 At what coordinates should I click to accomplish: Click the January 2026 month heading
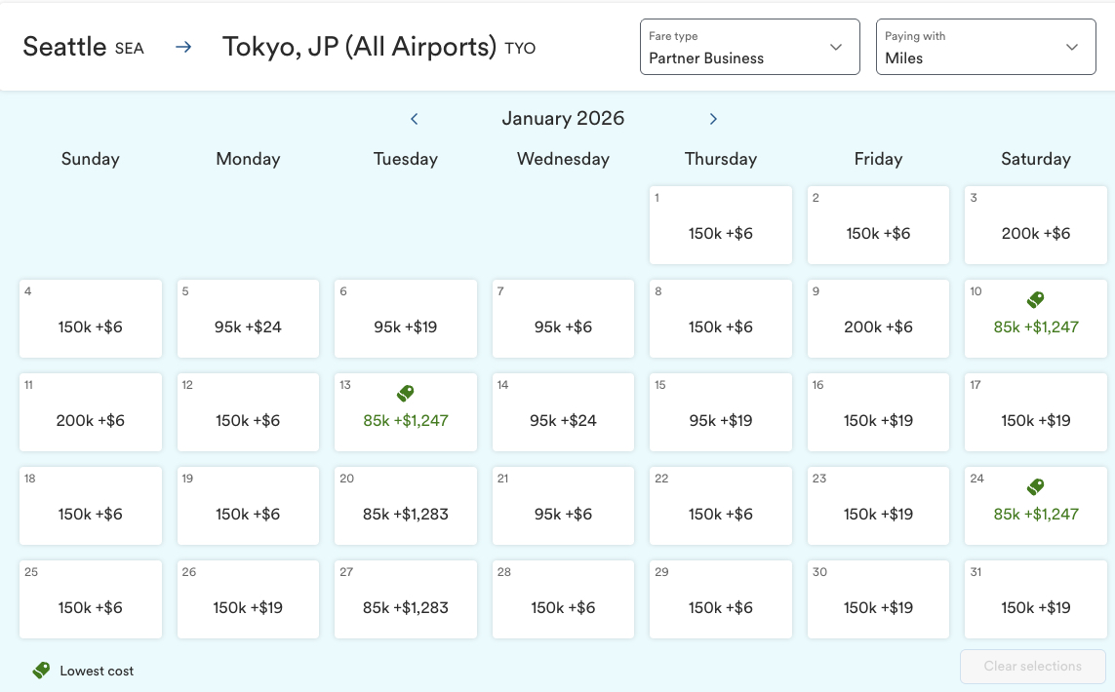click(563, 118)
